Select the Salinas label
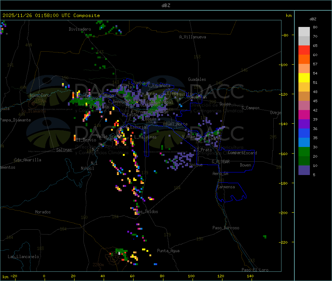The width and height of the screenshot is (332, 281). 64,150
